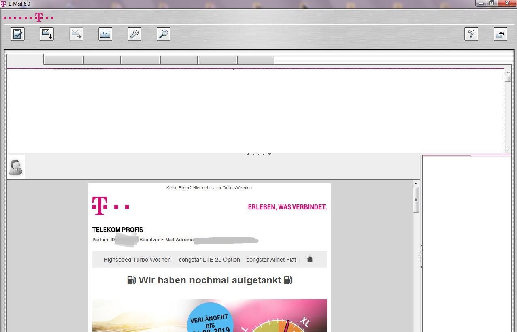Screen dimensions: 517x332
Task: Open settings with the wrench icon
Action: (134, 34)
